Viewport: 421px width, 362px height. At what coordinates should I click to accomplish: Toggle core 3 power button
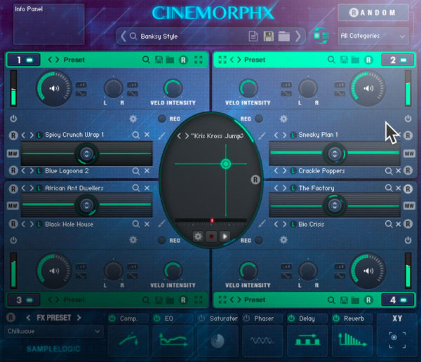[x=13, y=240]
